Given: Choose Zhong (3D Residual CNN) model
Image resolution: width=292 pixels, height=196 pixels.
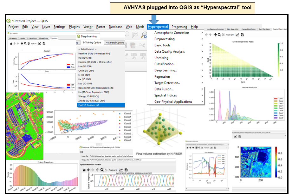Looking at the screenshot, I should 101,101.
